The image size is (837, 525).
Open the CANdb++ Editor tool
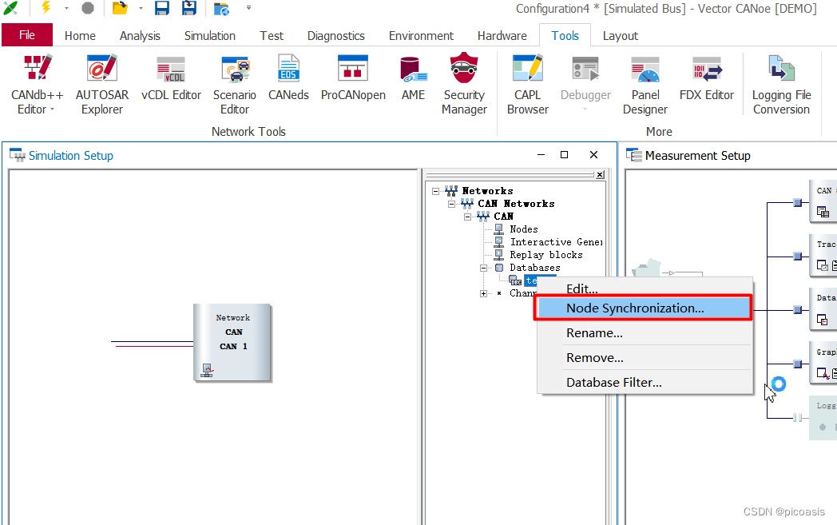tap(37, 85)
